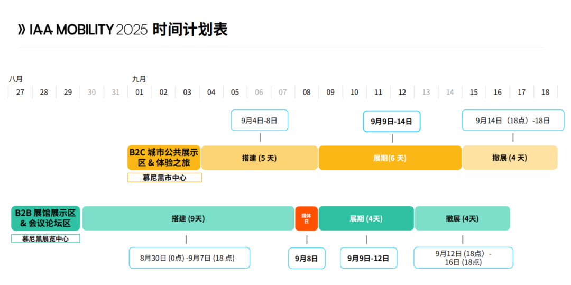Click the '慕尼黑展览中心' location tag

click(x=45, y=239)
